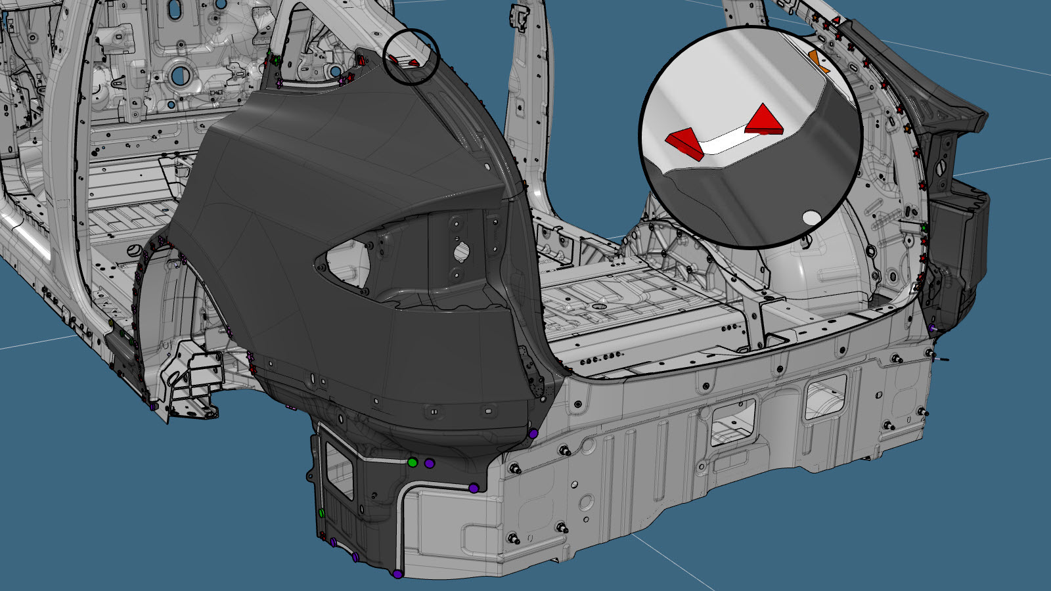Select the purple dot right of green dot
The width and height of the screenshot is (1051, 591).
pyautogui.click(x=430, y=464)
